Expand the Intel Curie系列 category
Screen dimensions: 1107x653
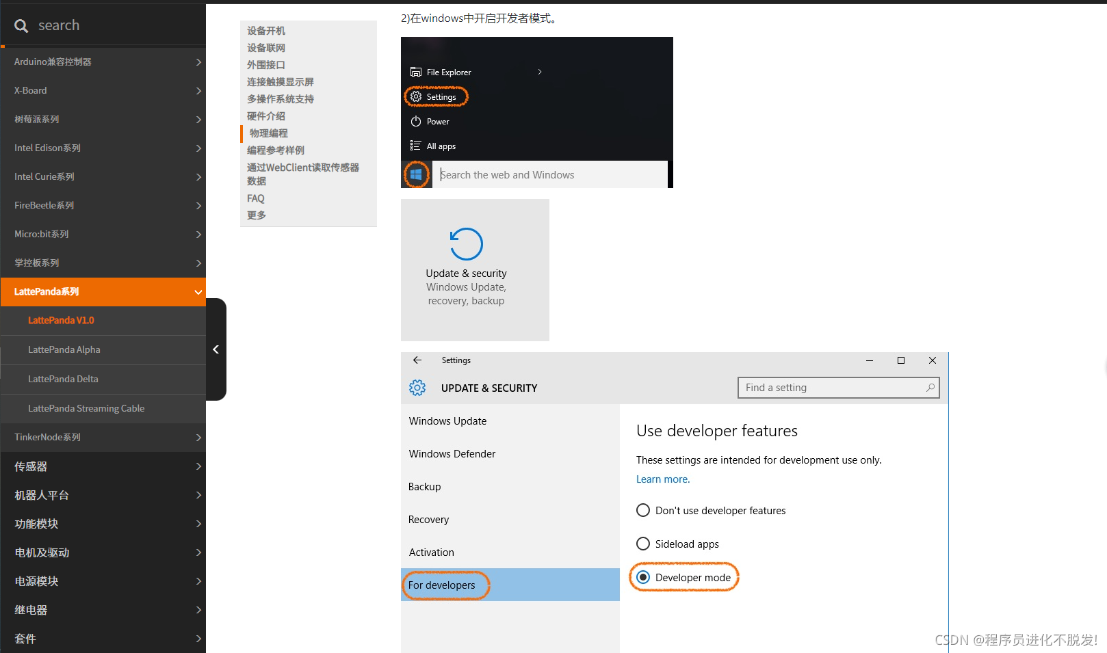(103, 176)
